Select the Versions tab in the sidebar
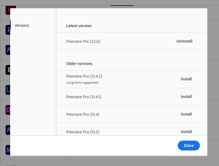 click(22, 26)
